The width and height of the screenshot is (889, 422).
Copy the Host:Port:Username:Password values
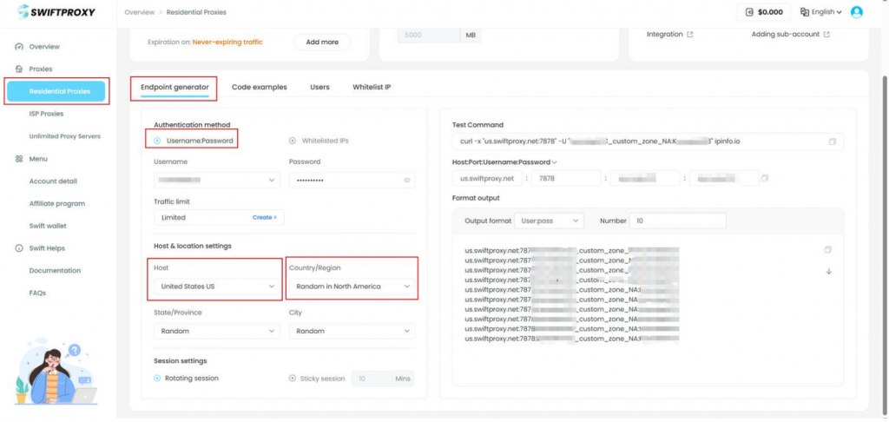point(764,178)
